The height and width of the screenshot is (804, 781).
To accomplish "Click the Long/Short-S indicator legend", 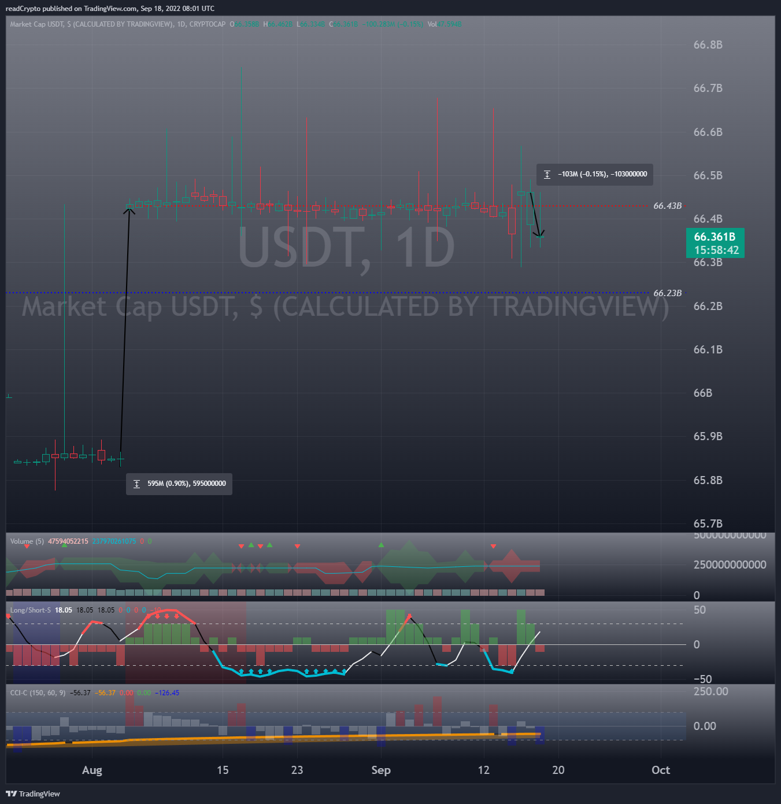I will coord(30,610).
